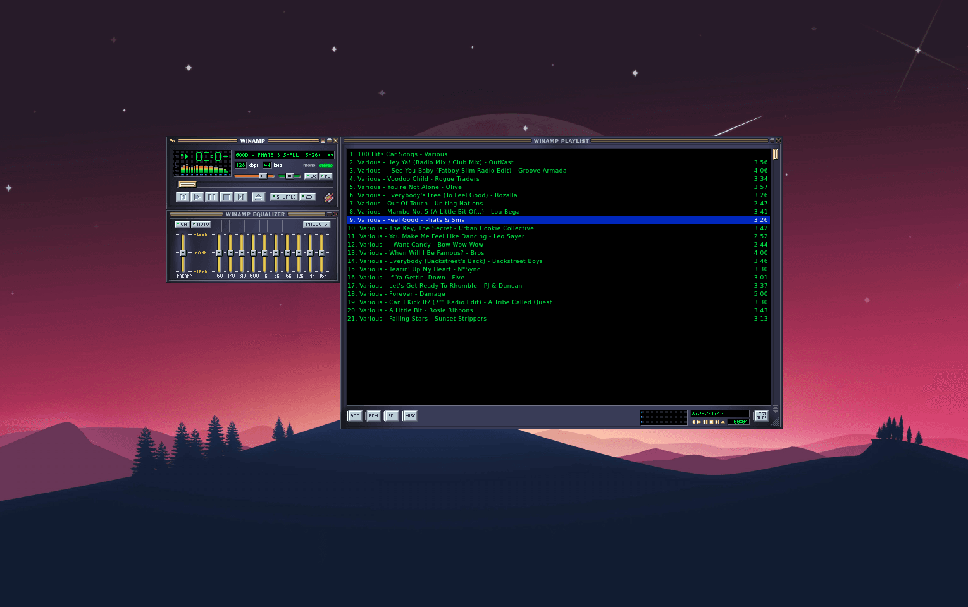The width and height of the screenshot is (968, 607).
Task: Click the 170 Hz equalizer band slider
Action: pos(230,253)
